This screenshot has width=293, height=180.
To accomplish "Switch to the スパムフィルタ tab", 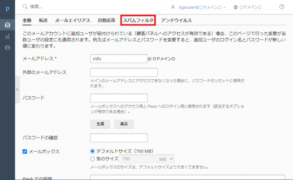I will [138, 20].
